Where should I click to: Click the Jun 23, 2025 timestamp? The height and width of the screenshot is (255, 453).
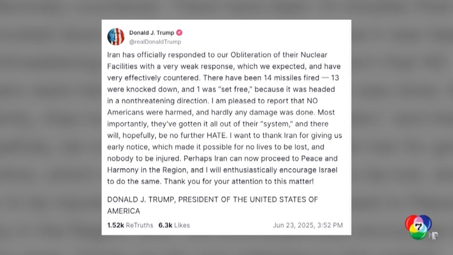pyautogui.click(x=308, y=225)
